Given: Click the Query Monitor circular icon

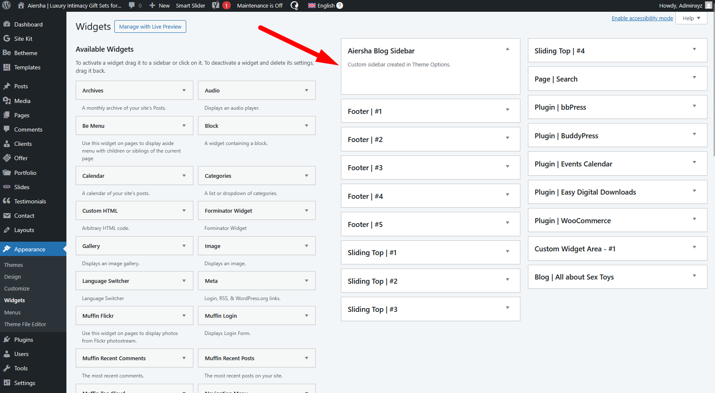Looking at the screenshot, I should [295, 5].
